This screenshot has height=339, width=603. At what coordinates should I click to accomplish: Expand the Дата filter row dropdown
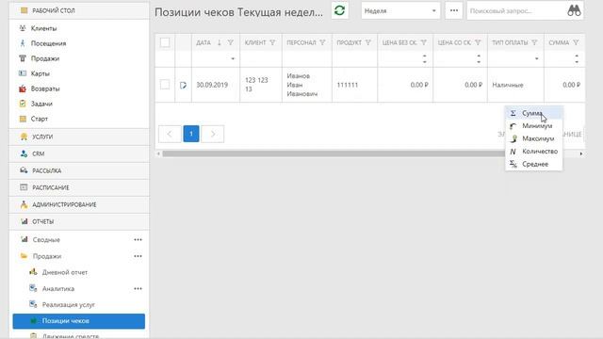(x=233, y=58)
